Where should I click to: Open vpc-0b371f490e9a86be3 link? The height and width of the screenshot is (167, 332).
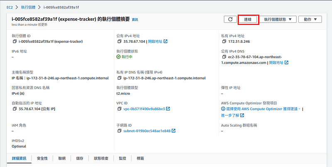tap(144, 109)
